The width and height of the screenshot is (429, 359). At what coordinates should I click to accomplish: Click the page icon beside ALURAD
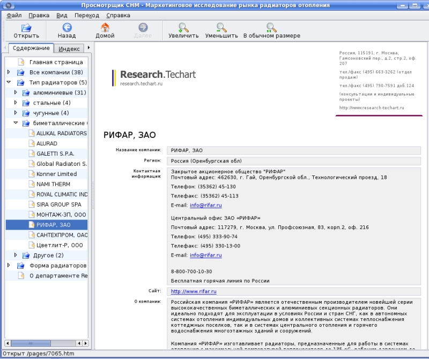(x=32, y=143)
